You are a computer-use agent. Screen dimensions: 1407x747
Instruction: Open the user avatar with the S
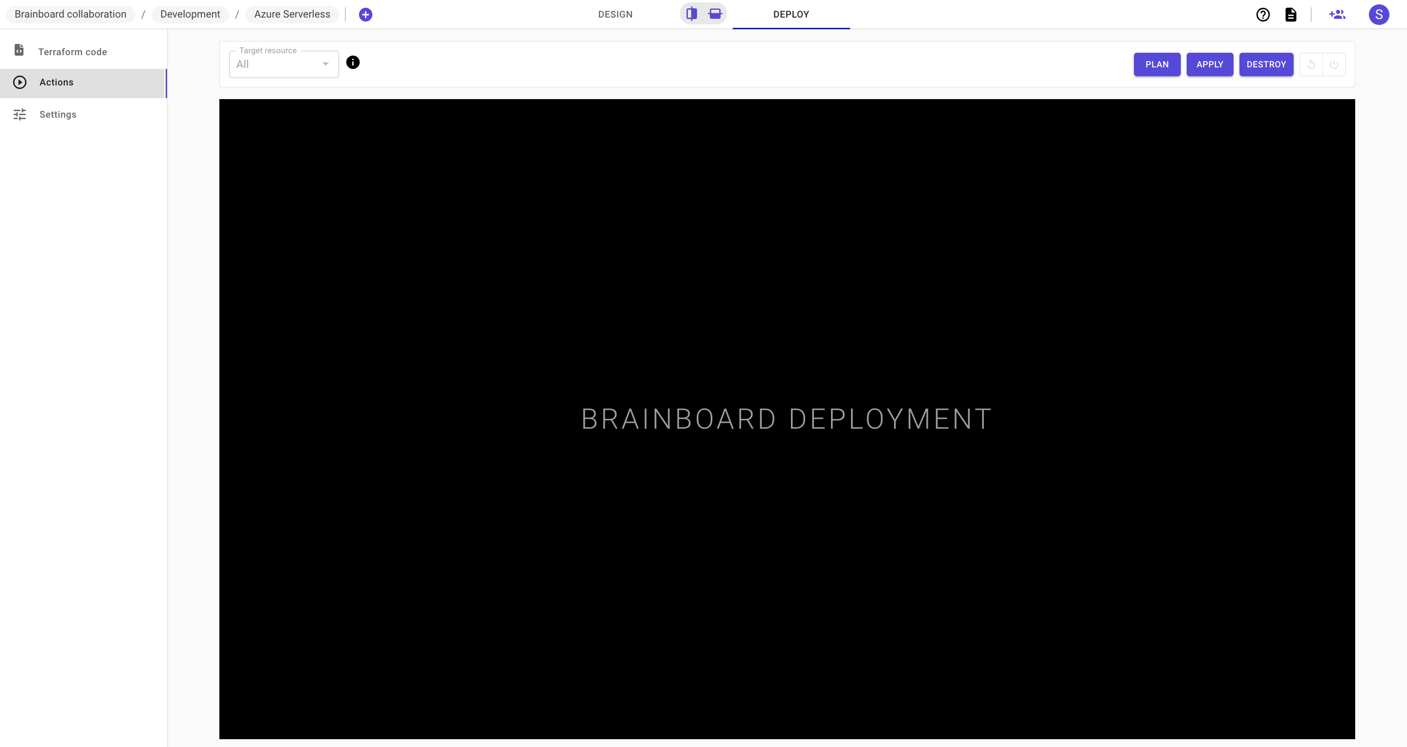(1379, 14)
